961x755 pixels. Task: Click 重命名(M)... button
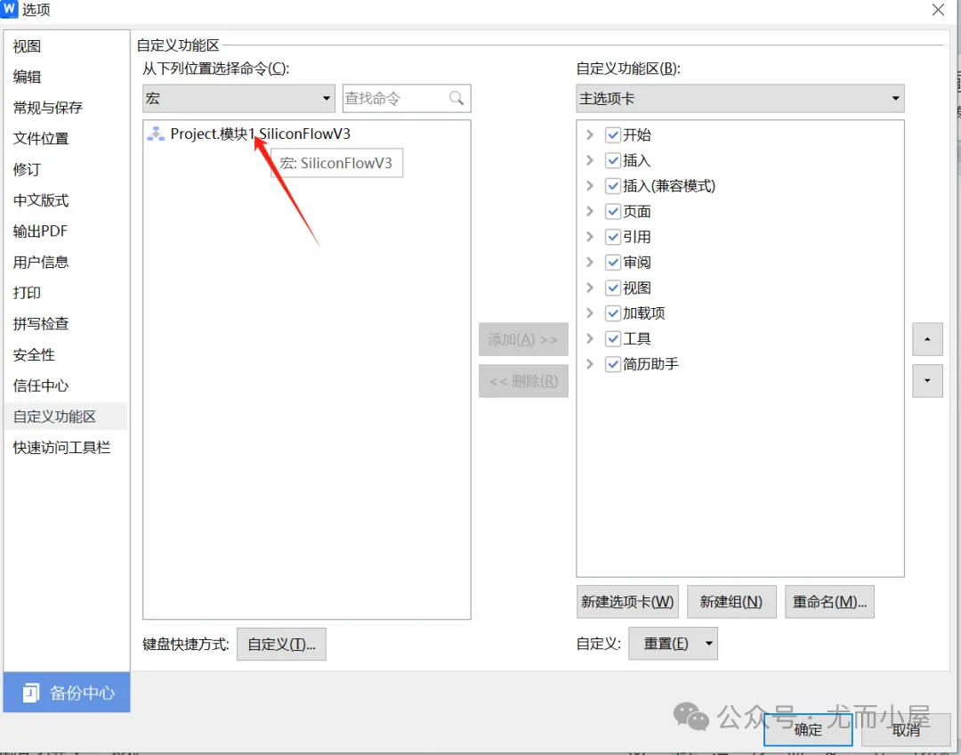(830, 602)
